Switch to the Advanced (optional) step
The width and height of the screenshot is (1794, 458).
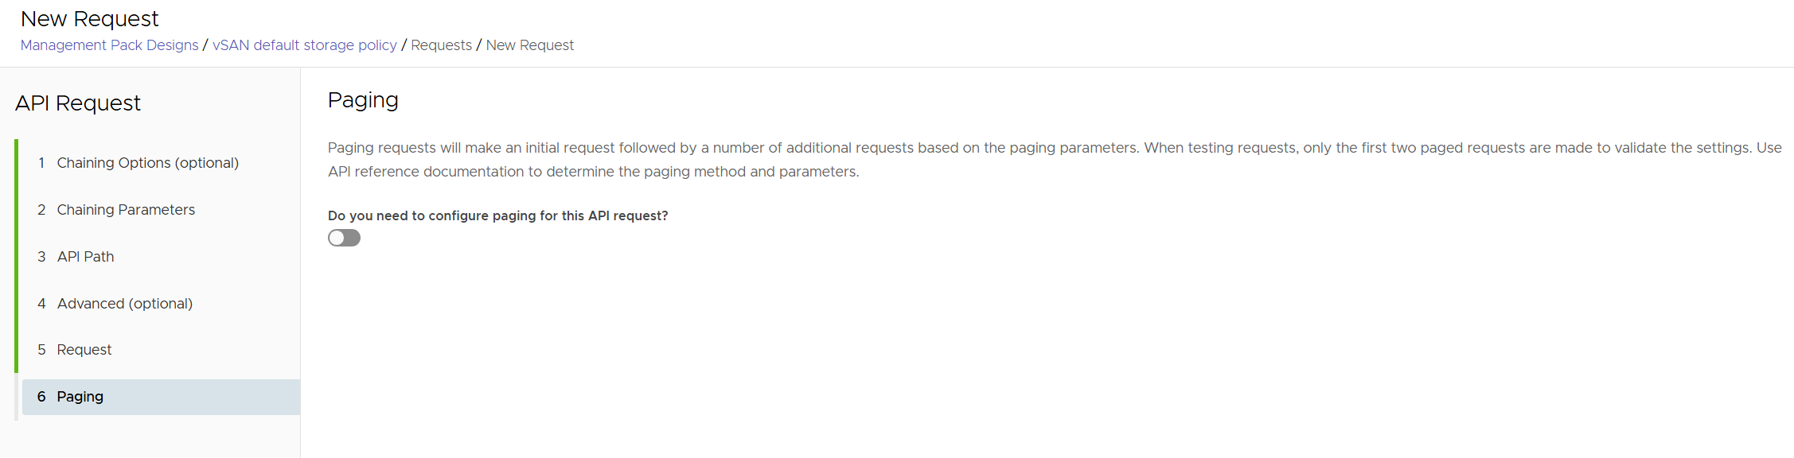(x=124, y=304)
